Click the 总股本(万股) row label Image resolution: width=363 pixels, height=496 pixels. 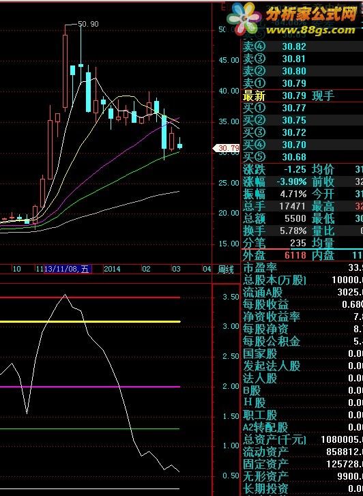click(275, 280)
